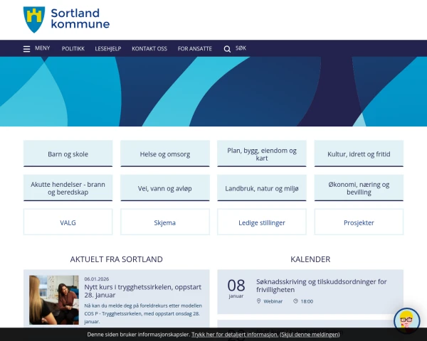Open the POLITIKK menu item
427x341 pixels.
73,49
